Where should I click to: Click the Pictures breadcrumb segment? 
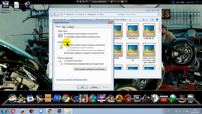pos(81,15)
